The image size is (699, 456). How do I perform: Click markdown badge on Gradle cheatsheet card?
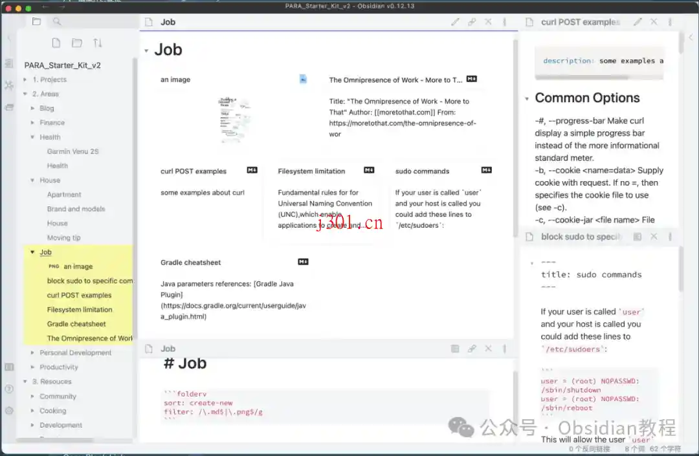coord(303,262)
